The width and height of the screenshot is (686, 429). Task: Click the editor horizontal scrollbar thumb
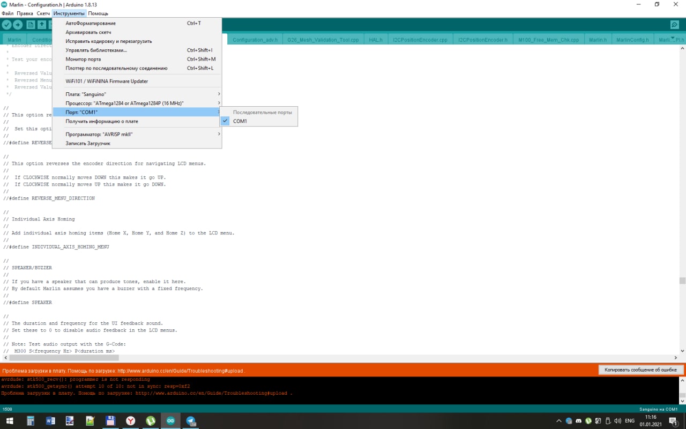point(65,358)
